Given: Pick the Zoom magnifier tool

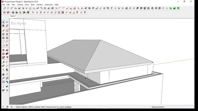Looking at the screenshot, I should pos(3,78).
